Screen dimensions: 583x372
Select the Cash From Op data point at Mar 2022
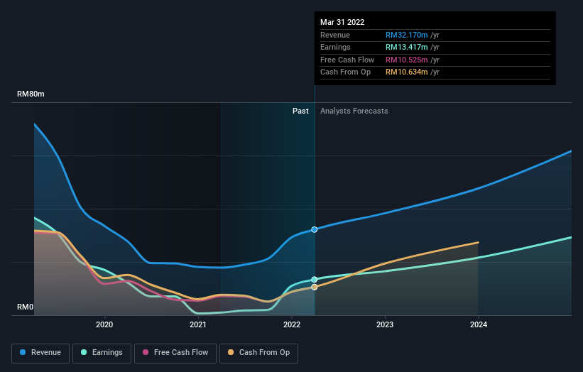314,287
